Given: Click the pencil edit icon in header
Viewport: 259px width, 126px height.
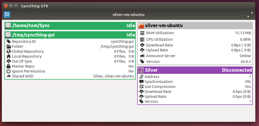Looking at the screenshot, I should pos(250,15).
